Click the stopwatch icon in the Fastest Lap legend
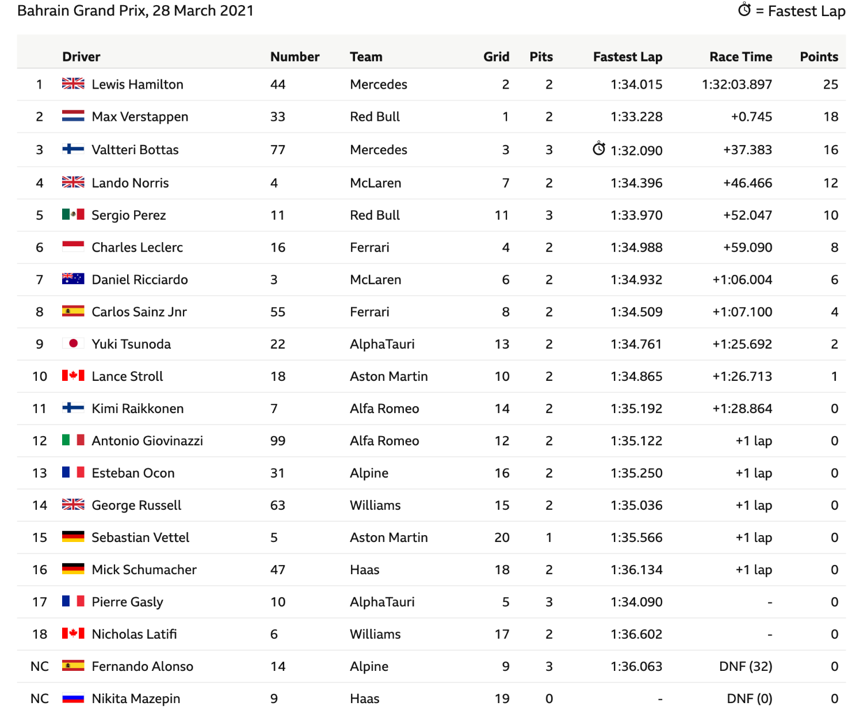This screenshot has height=710, width=863. point(744,10)
